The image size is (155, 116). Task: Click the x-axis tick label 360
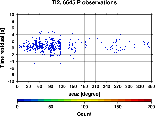click(x=151, y=86)
